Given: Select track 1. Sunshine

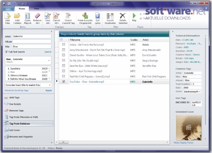Looking at the screenshot, I should (x=28, y=69).
